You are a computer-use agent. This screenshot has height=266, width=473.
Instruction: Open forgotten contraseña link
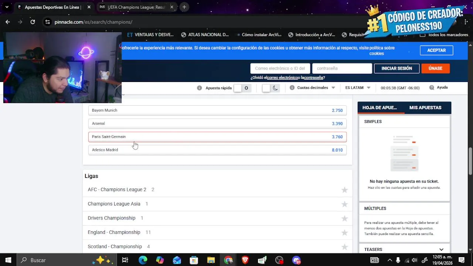point(314,78)
